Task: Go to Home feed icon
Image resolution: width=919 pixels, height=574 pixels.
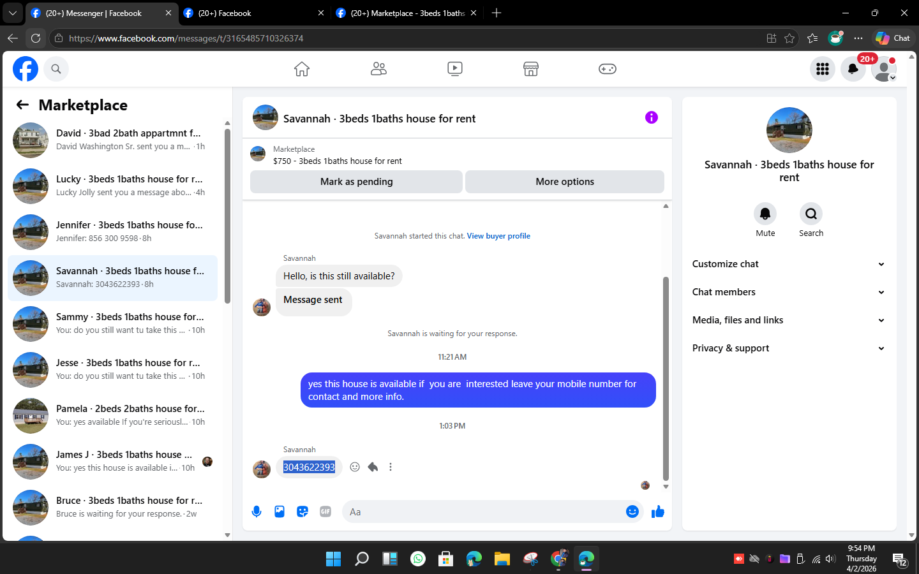Action: 302,69
